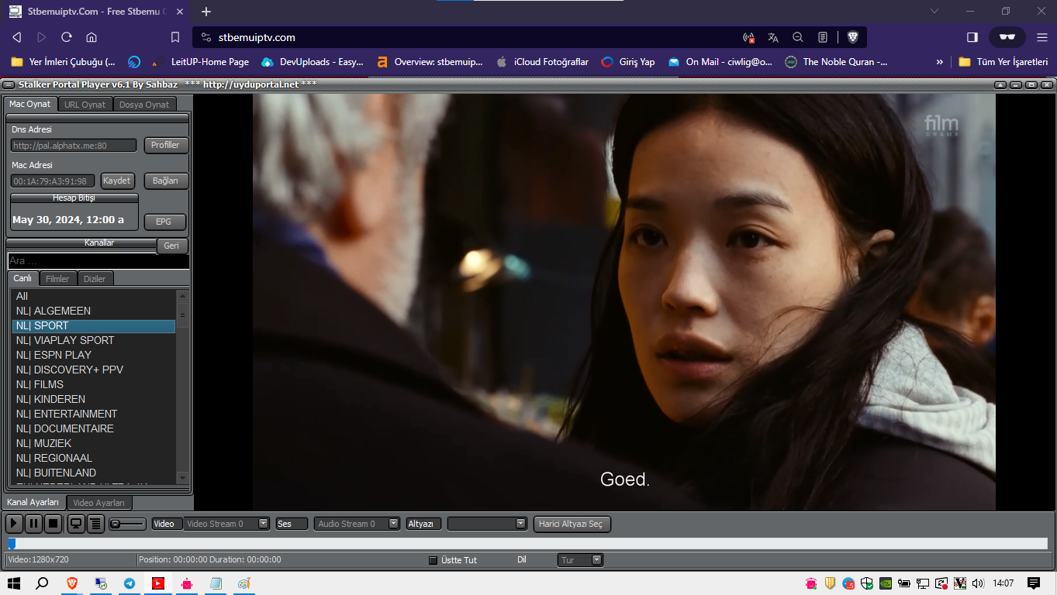Click the Profiller button
This screenshot has width=1057, height=595.
point(165,145)
